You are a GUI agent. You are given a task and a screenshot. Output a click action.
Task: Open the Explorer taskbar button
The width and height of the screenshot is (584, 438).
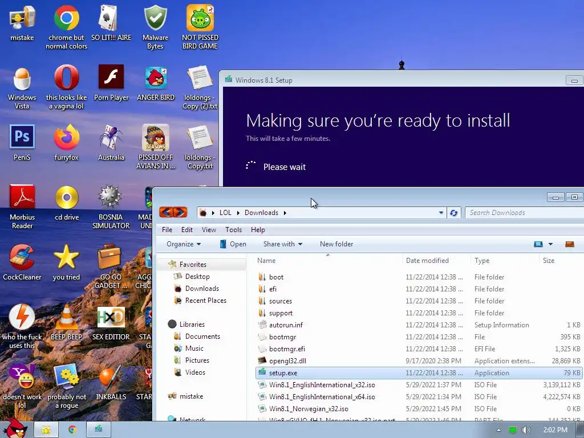[46, 429]
